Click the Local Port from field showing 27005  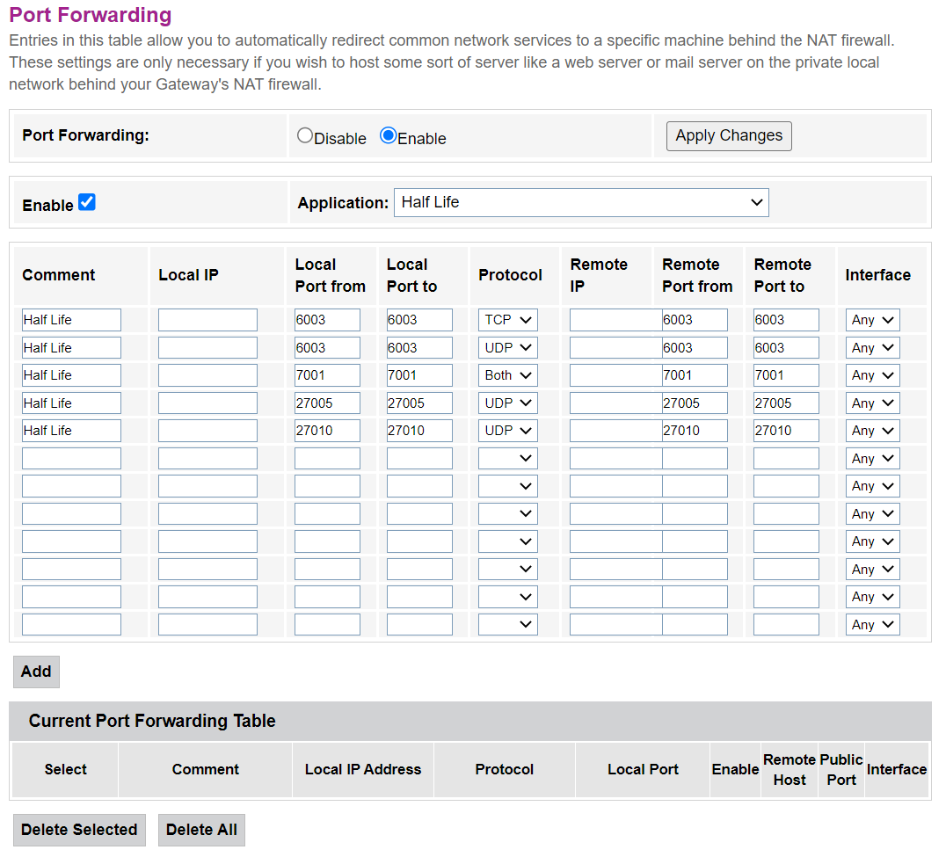pos(327,403)
